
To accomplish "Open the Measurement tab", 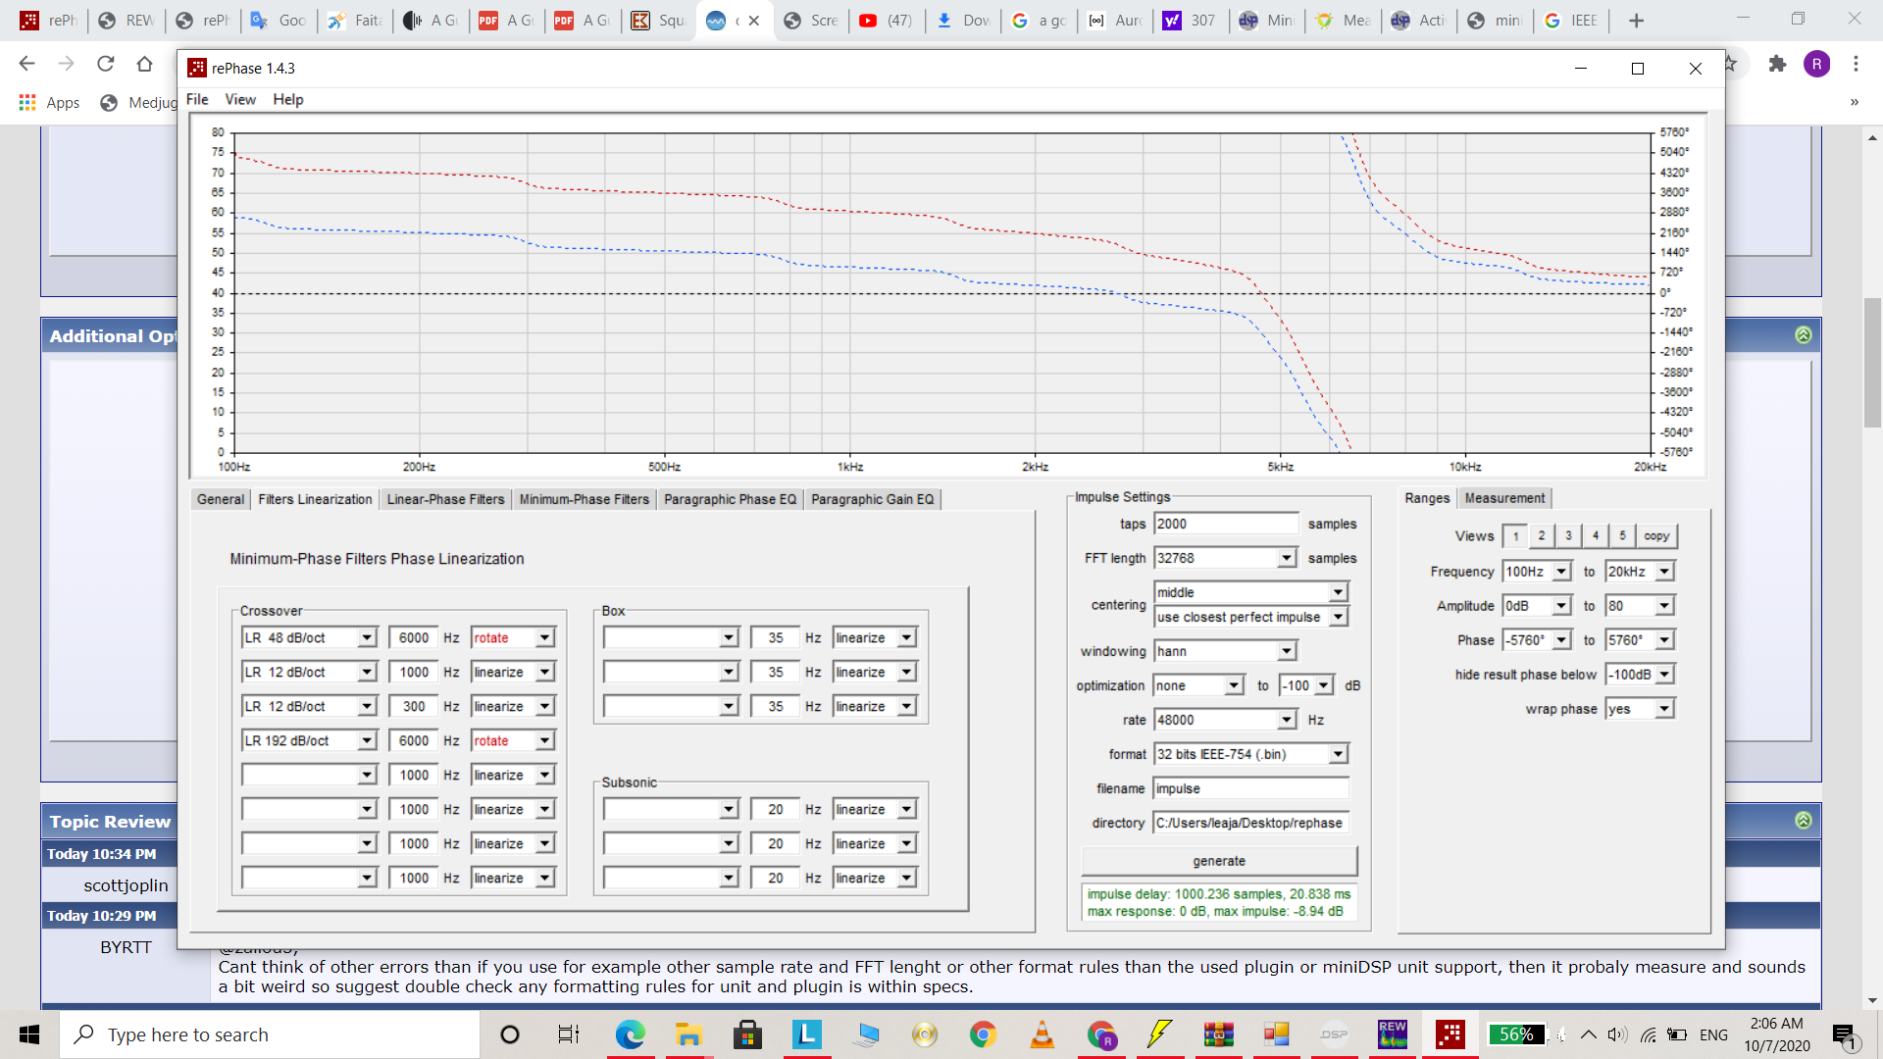I will [x=1504, y=498].
